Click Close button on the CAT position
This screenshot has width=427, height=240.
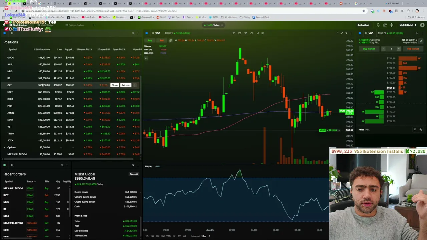(114, 85)
